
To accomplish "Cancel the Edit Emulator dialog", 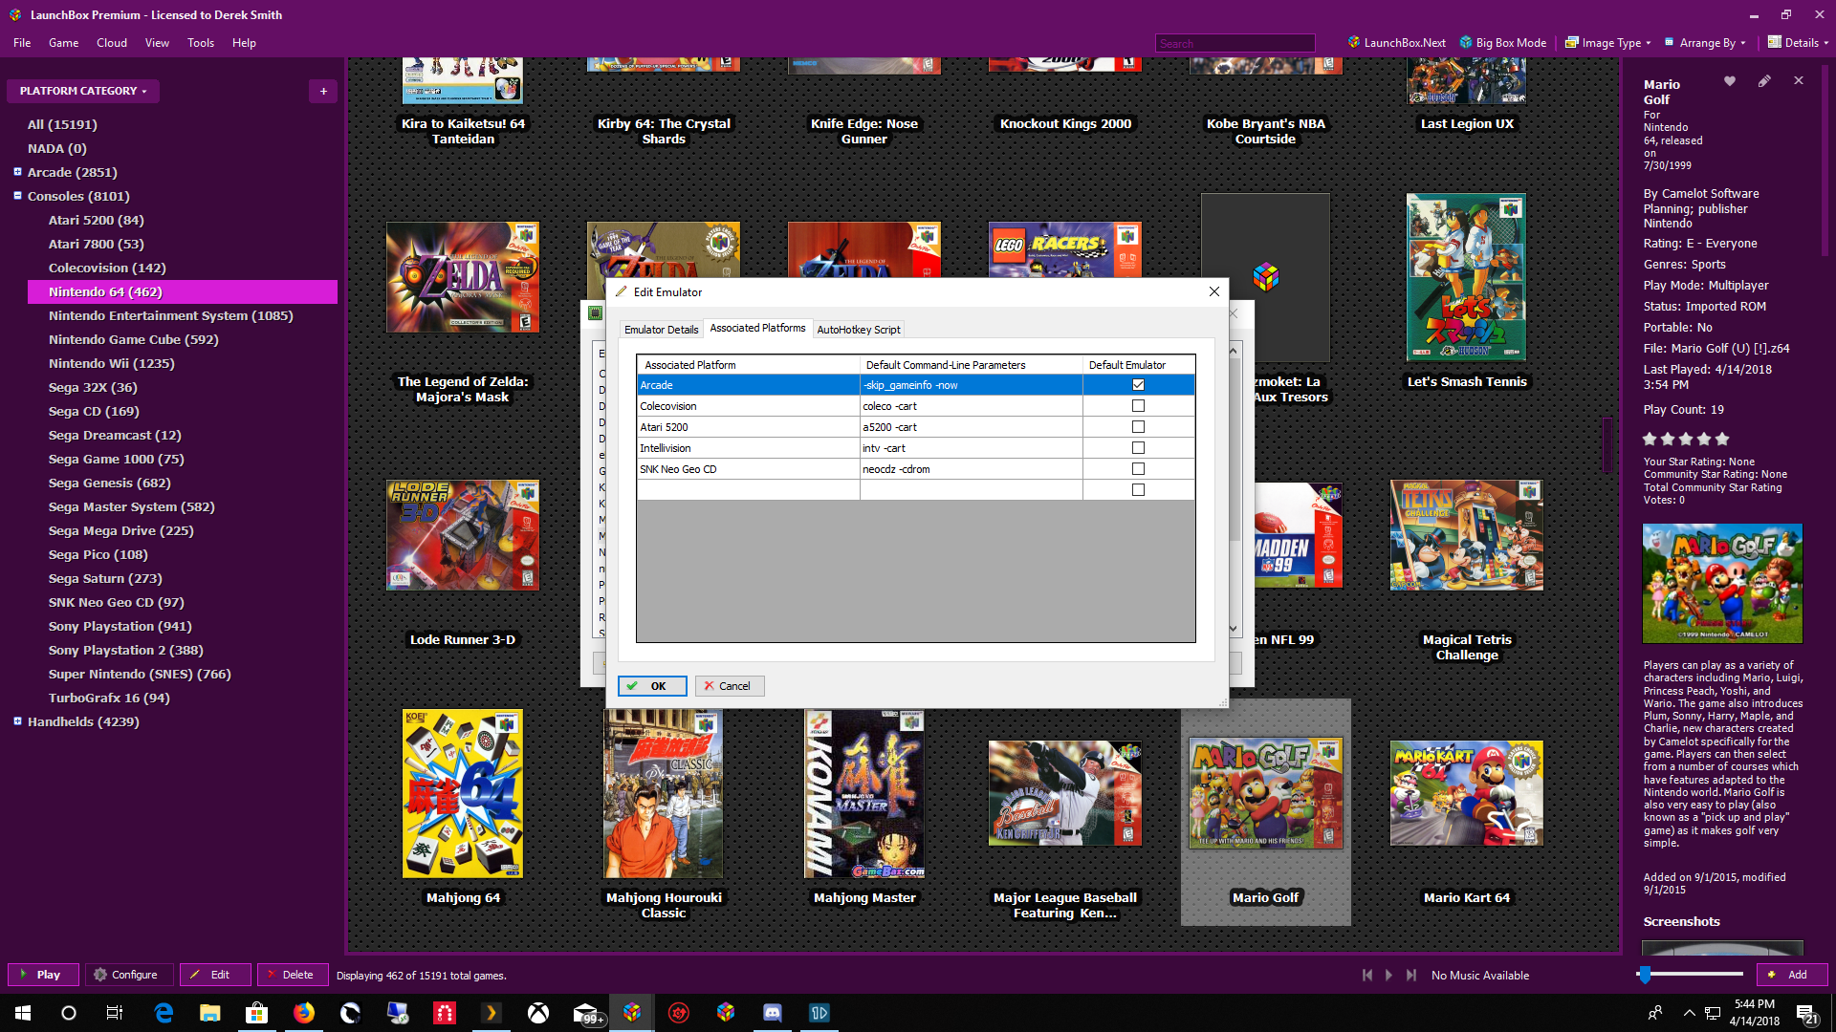I will (728, 686).
